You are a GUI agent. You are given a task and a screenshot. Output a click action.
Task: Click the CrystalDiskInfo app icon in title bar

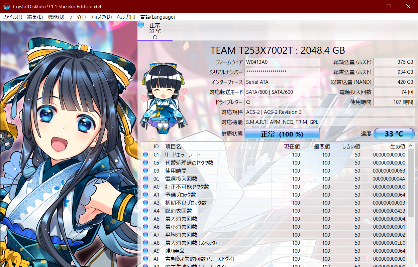point(6,6)
